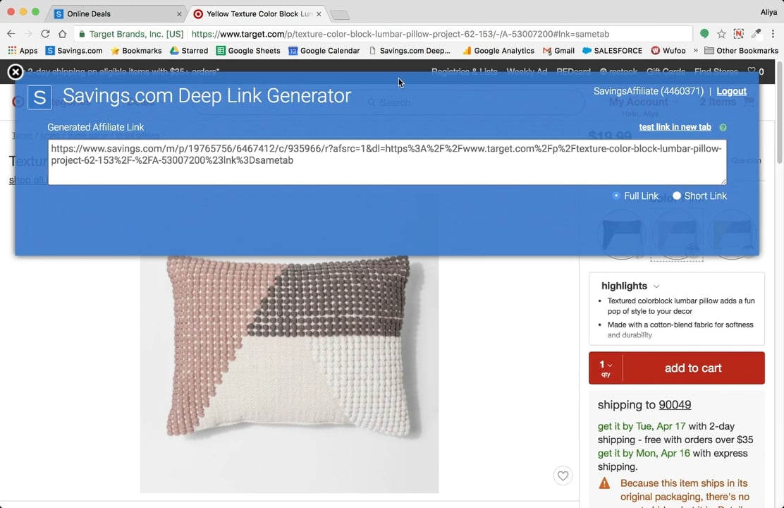Image resolution: width=784 pixels, height=508 pixels.
Task: Change the shipping zip code 90049
Action: 675,404
